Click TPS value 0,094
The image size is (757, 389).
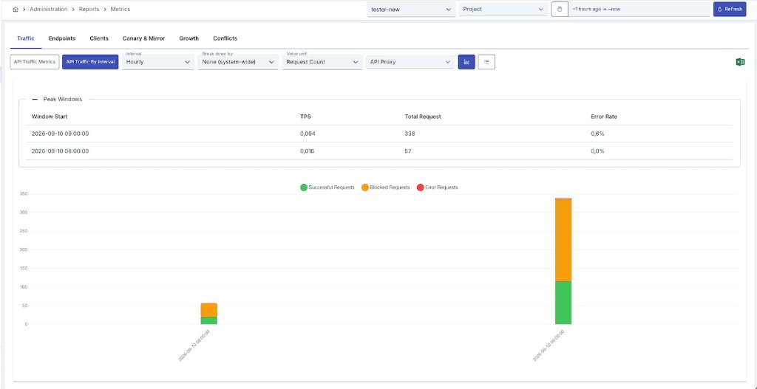point(308,134)
